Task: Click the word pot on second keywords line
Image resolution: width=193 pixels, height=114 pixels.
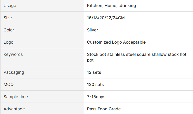Action: 90,60
